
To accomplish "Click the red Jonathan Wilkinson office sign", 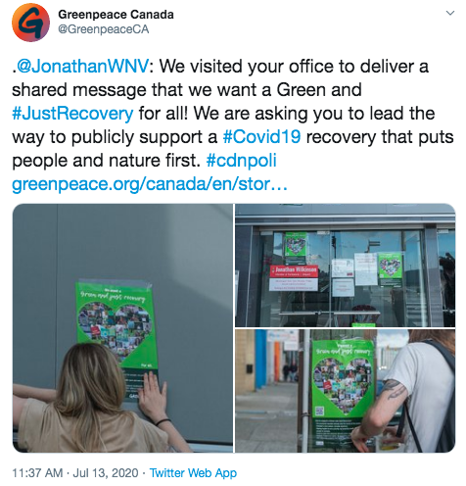I will click(x=294, y=271).
